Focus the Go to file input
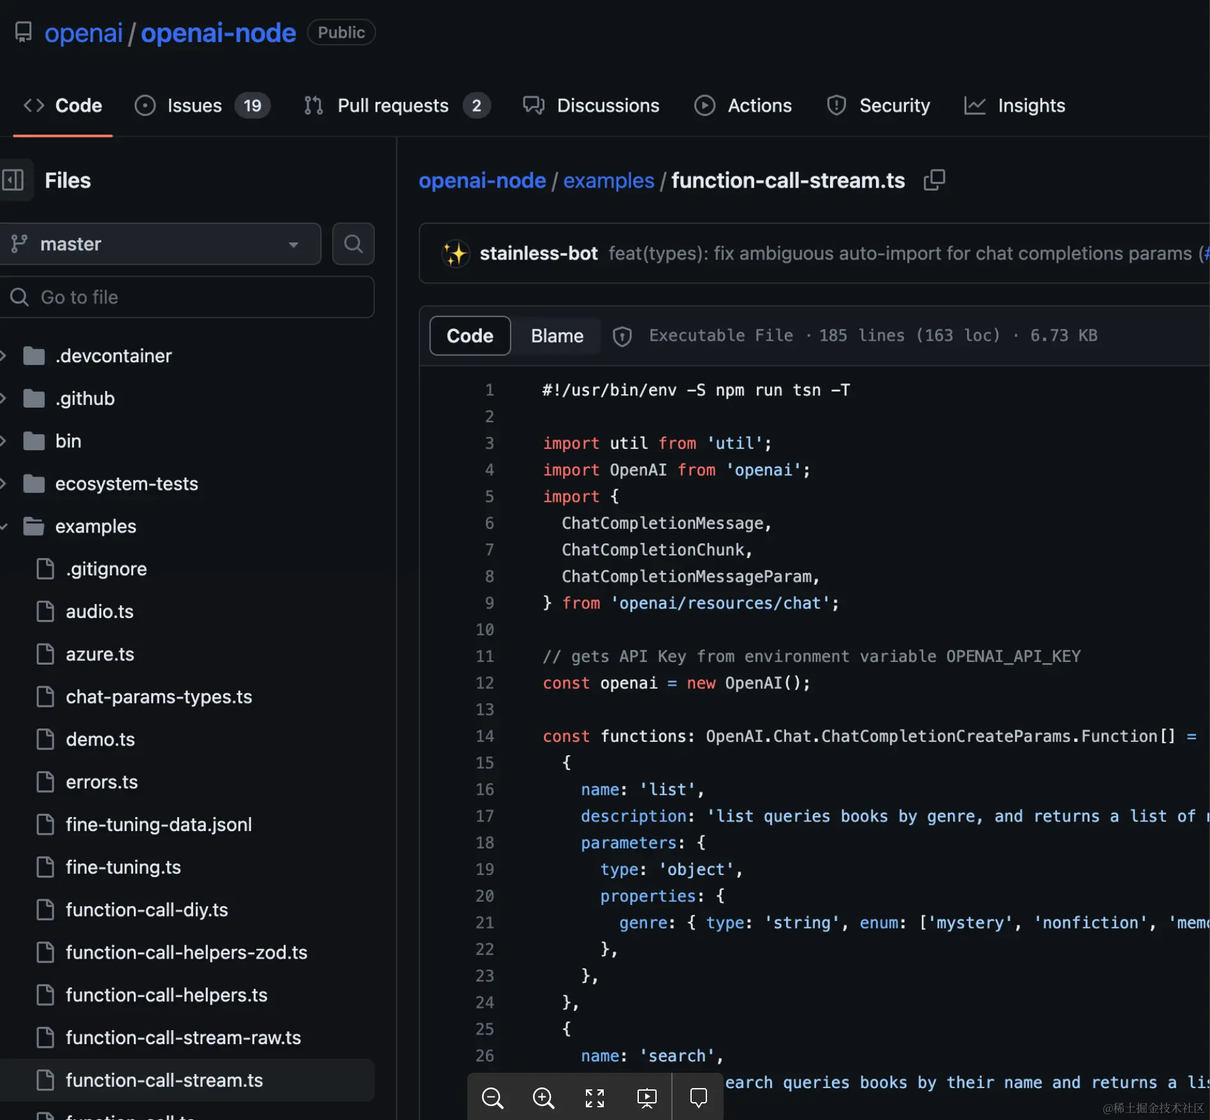This screenshot has height=1120, width=1210. (186, 297)
